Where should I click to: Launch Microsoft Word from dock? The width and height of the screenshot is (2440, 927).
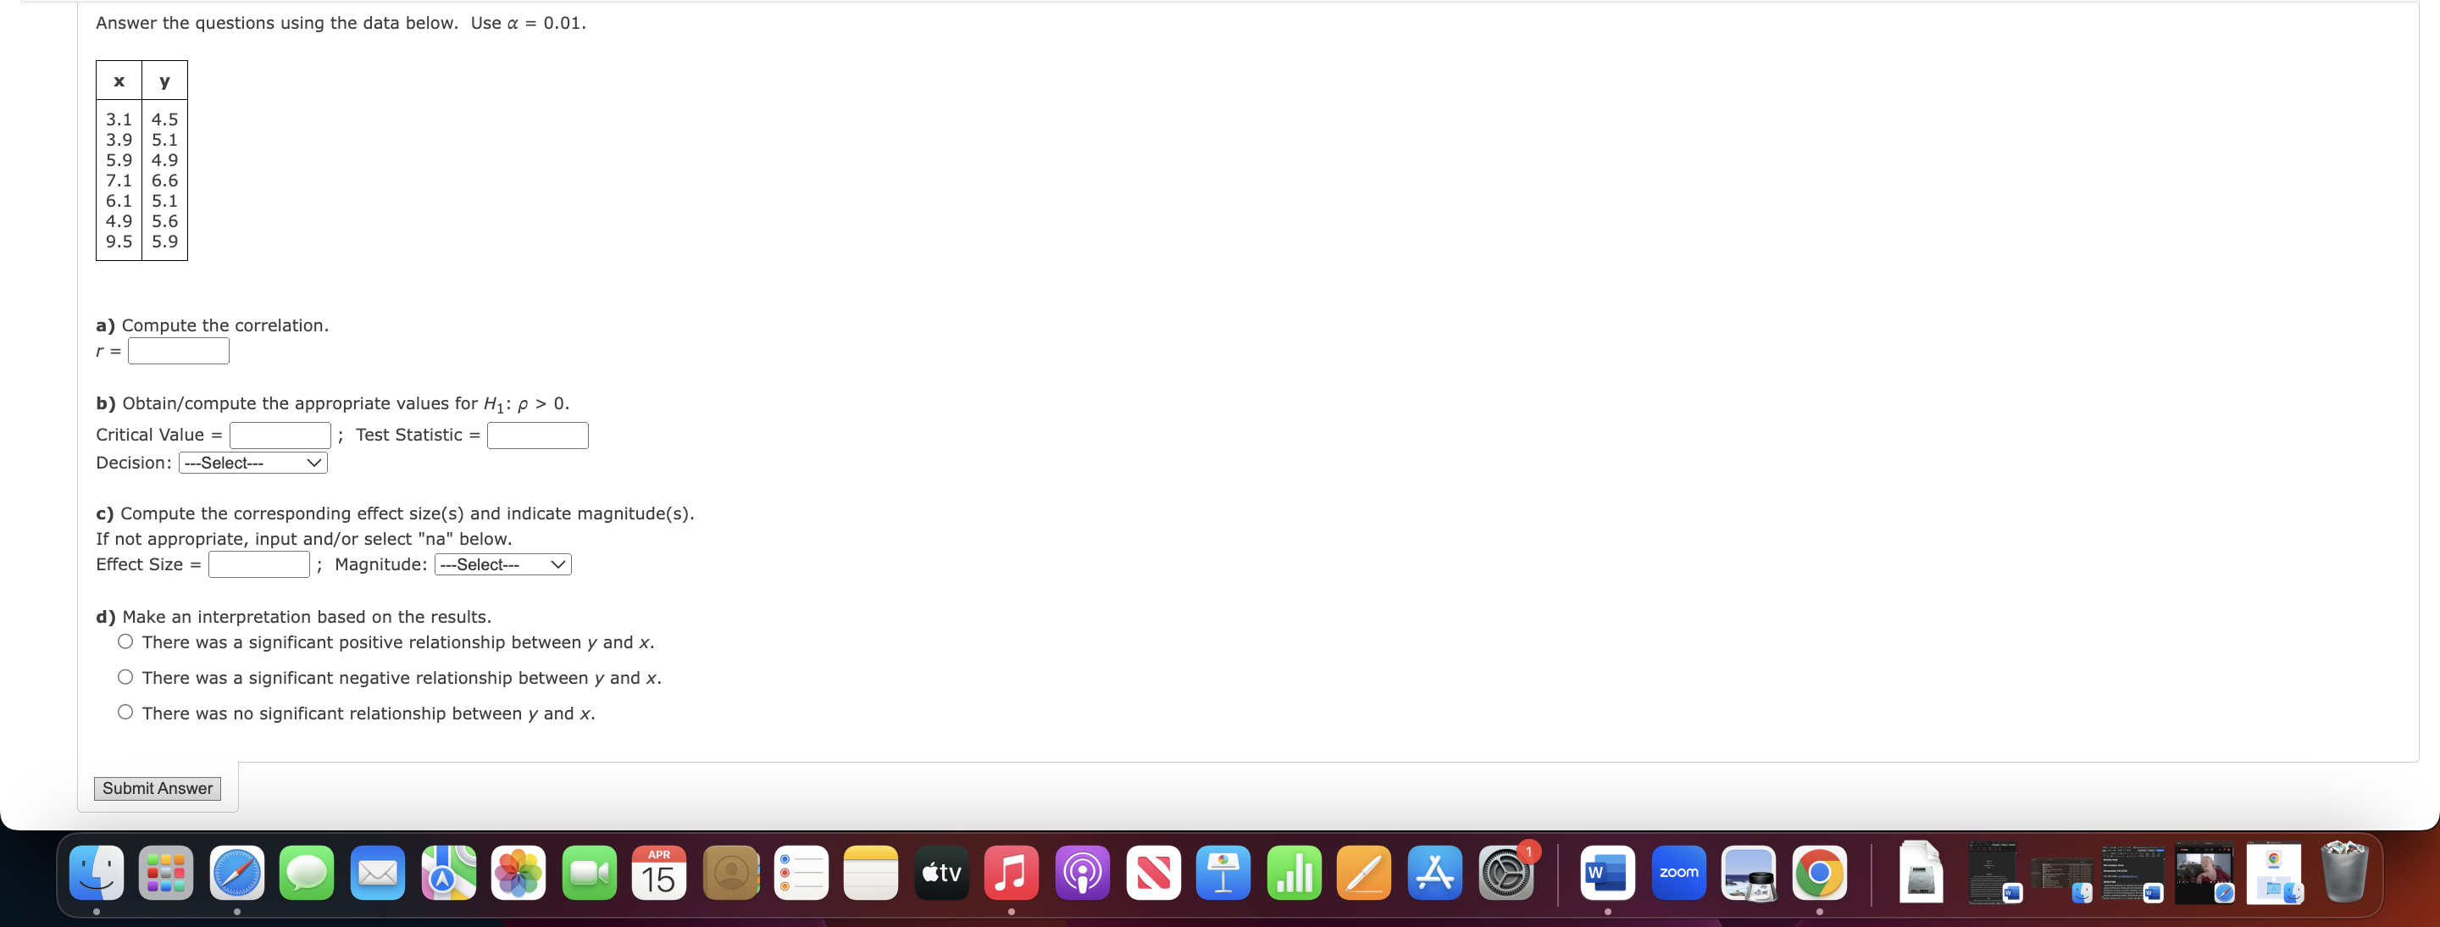coord(1607,872)
